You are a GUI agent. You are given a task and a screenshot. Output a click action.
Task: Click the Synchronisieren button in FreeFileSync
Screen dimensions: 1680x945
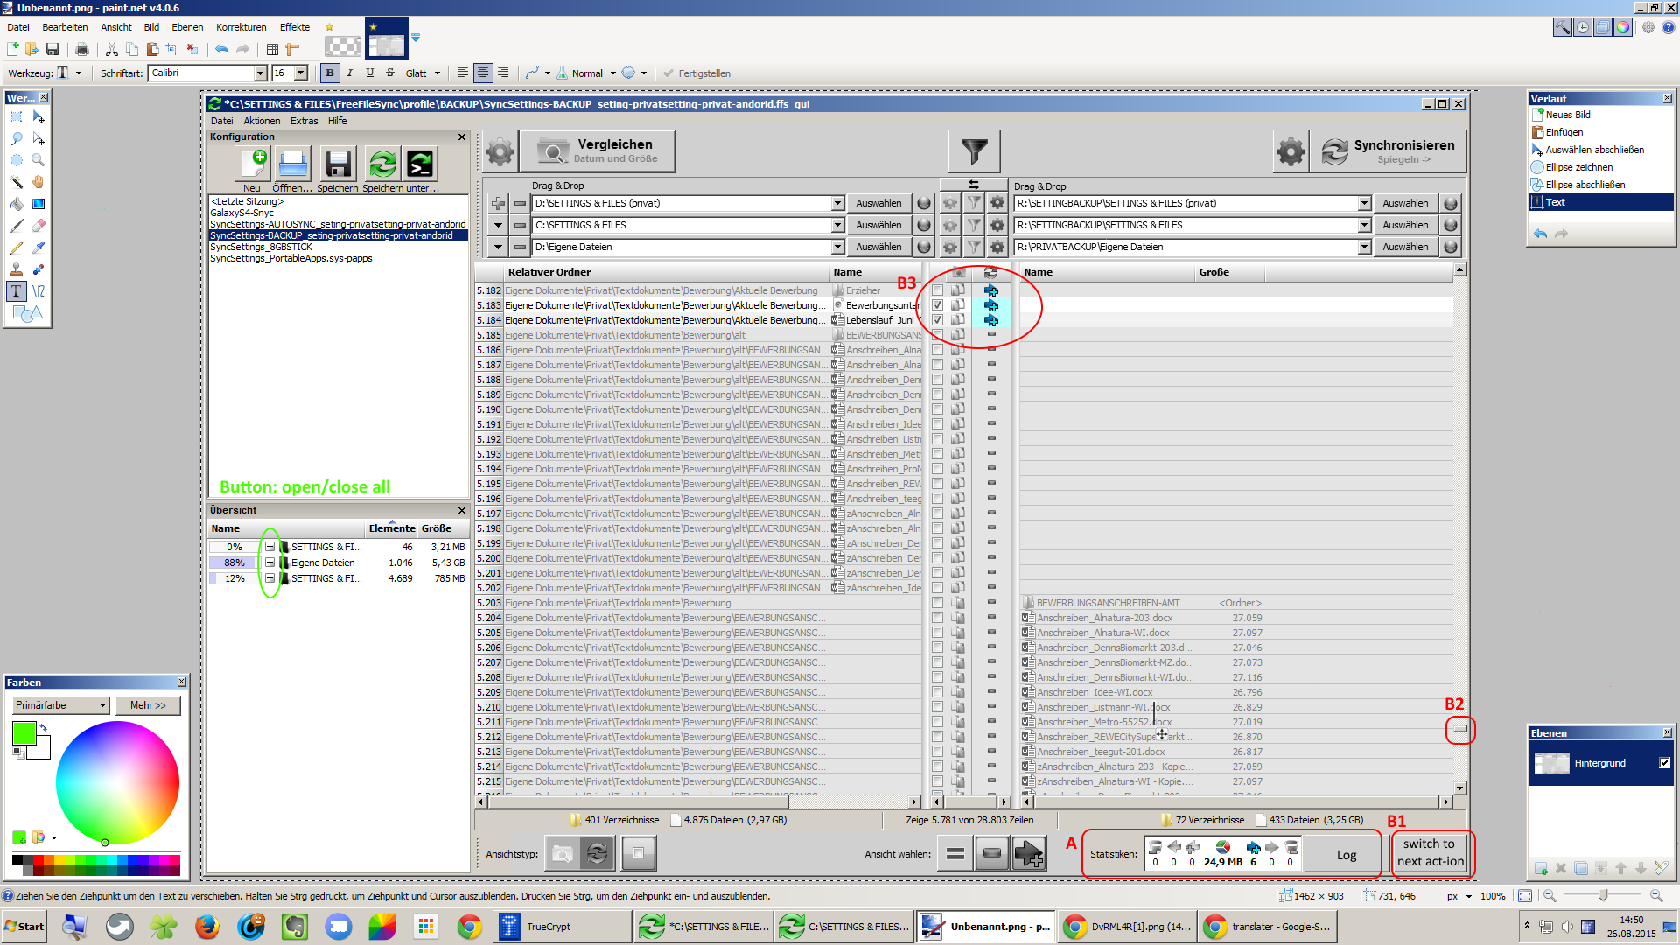[x=1388, y=150]
